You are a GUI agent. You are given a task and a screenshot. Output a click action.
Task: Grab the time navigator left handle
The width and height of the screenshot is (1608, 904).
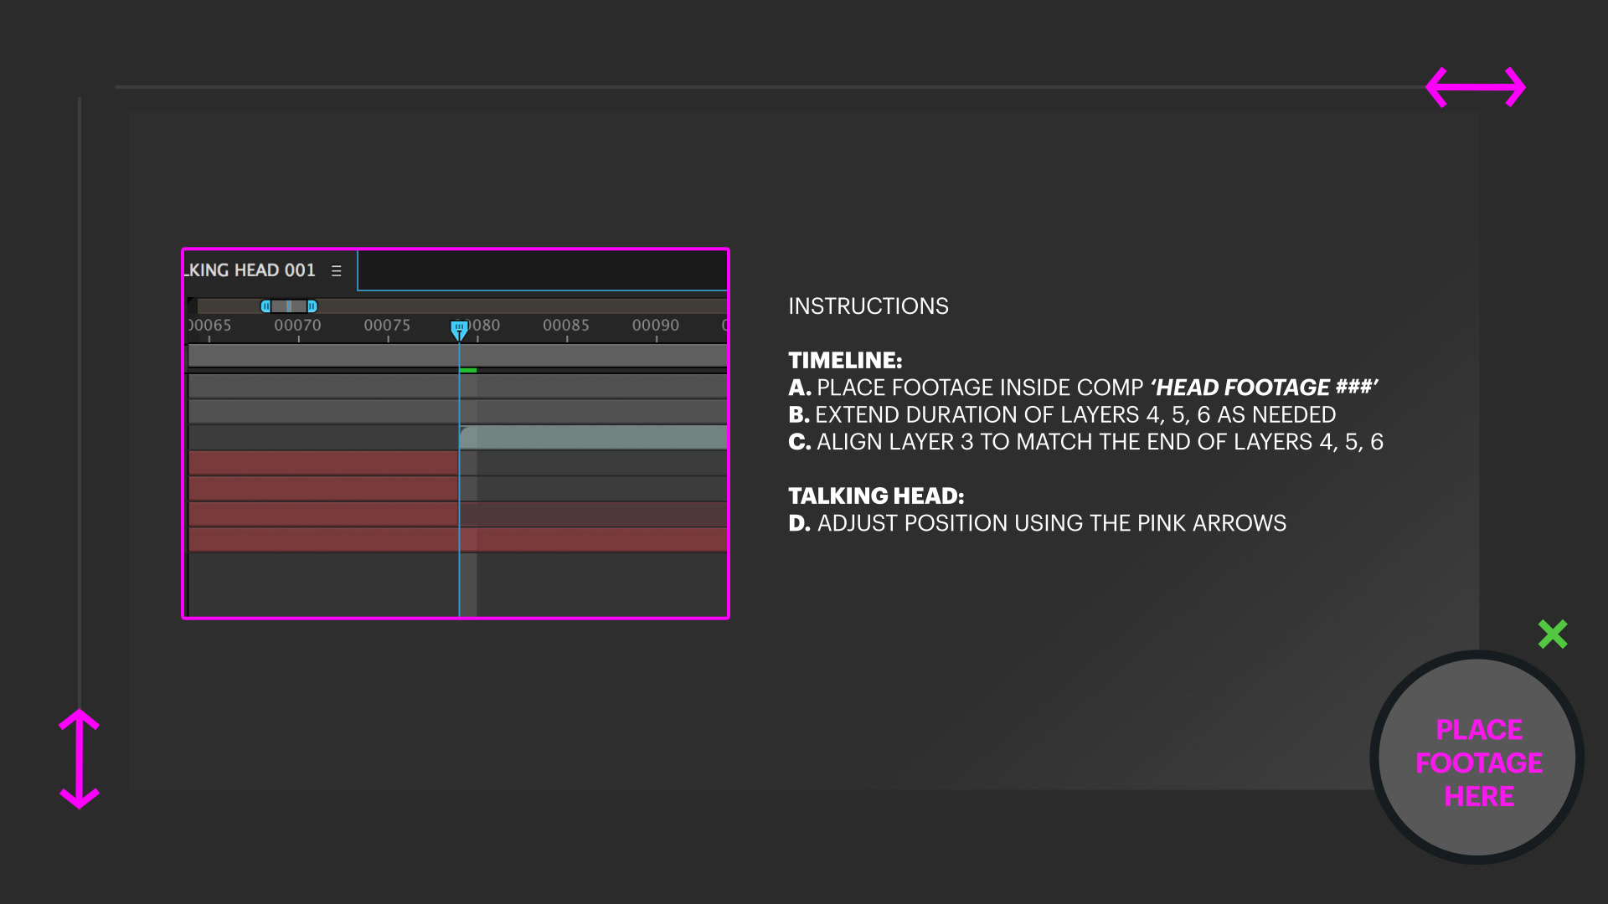pyautogui.click(x=265, y=306)
